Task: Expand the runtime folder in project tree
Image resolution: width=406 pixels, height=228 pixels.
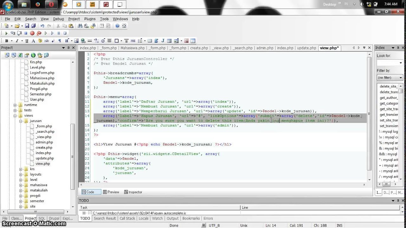Action: (x=15, y=105)
